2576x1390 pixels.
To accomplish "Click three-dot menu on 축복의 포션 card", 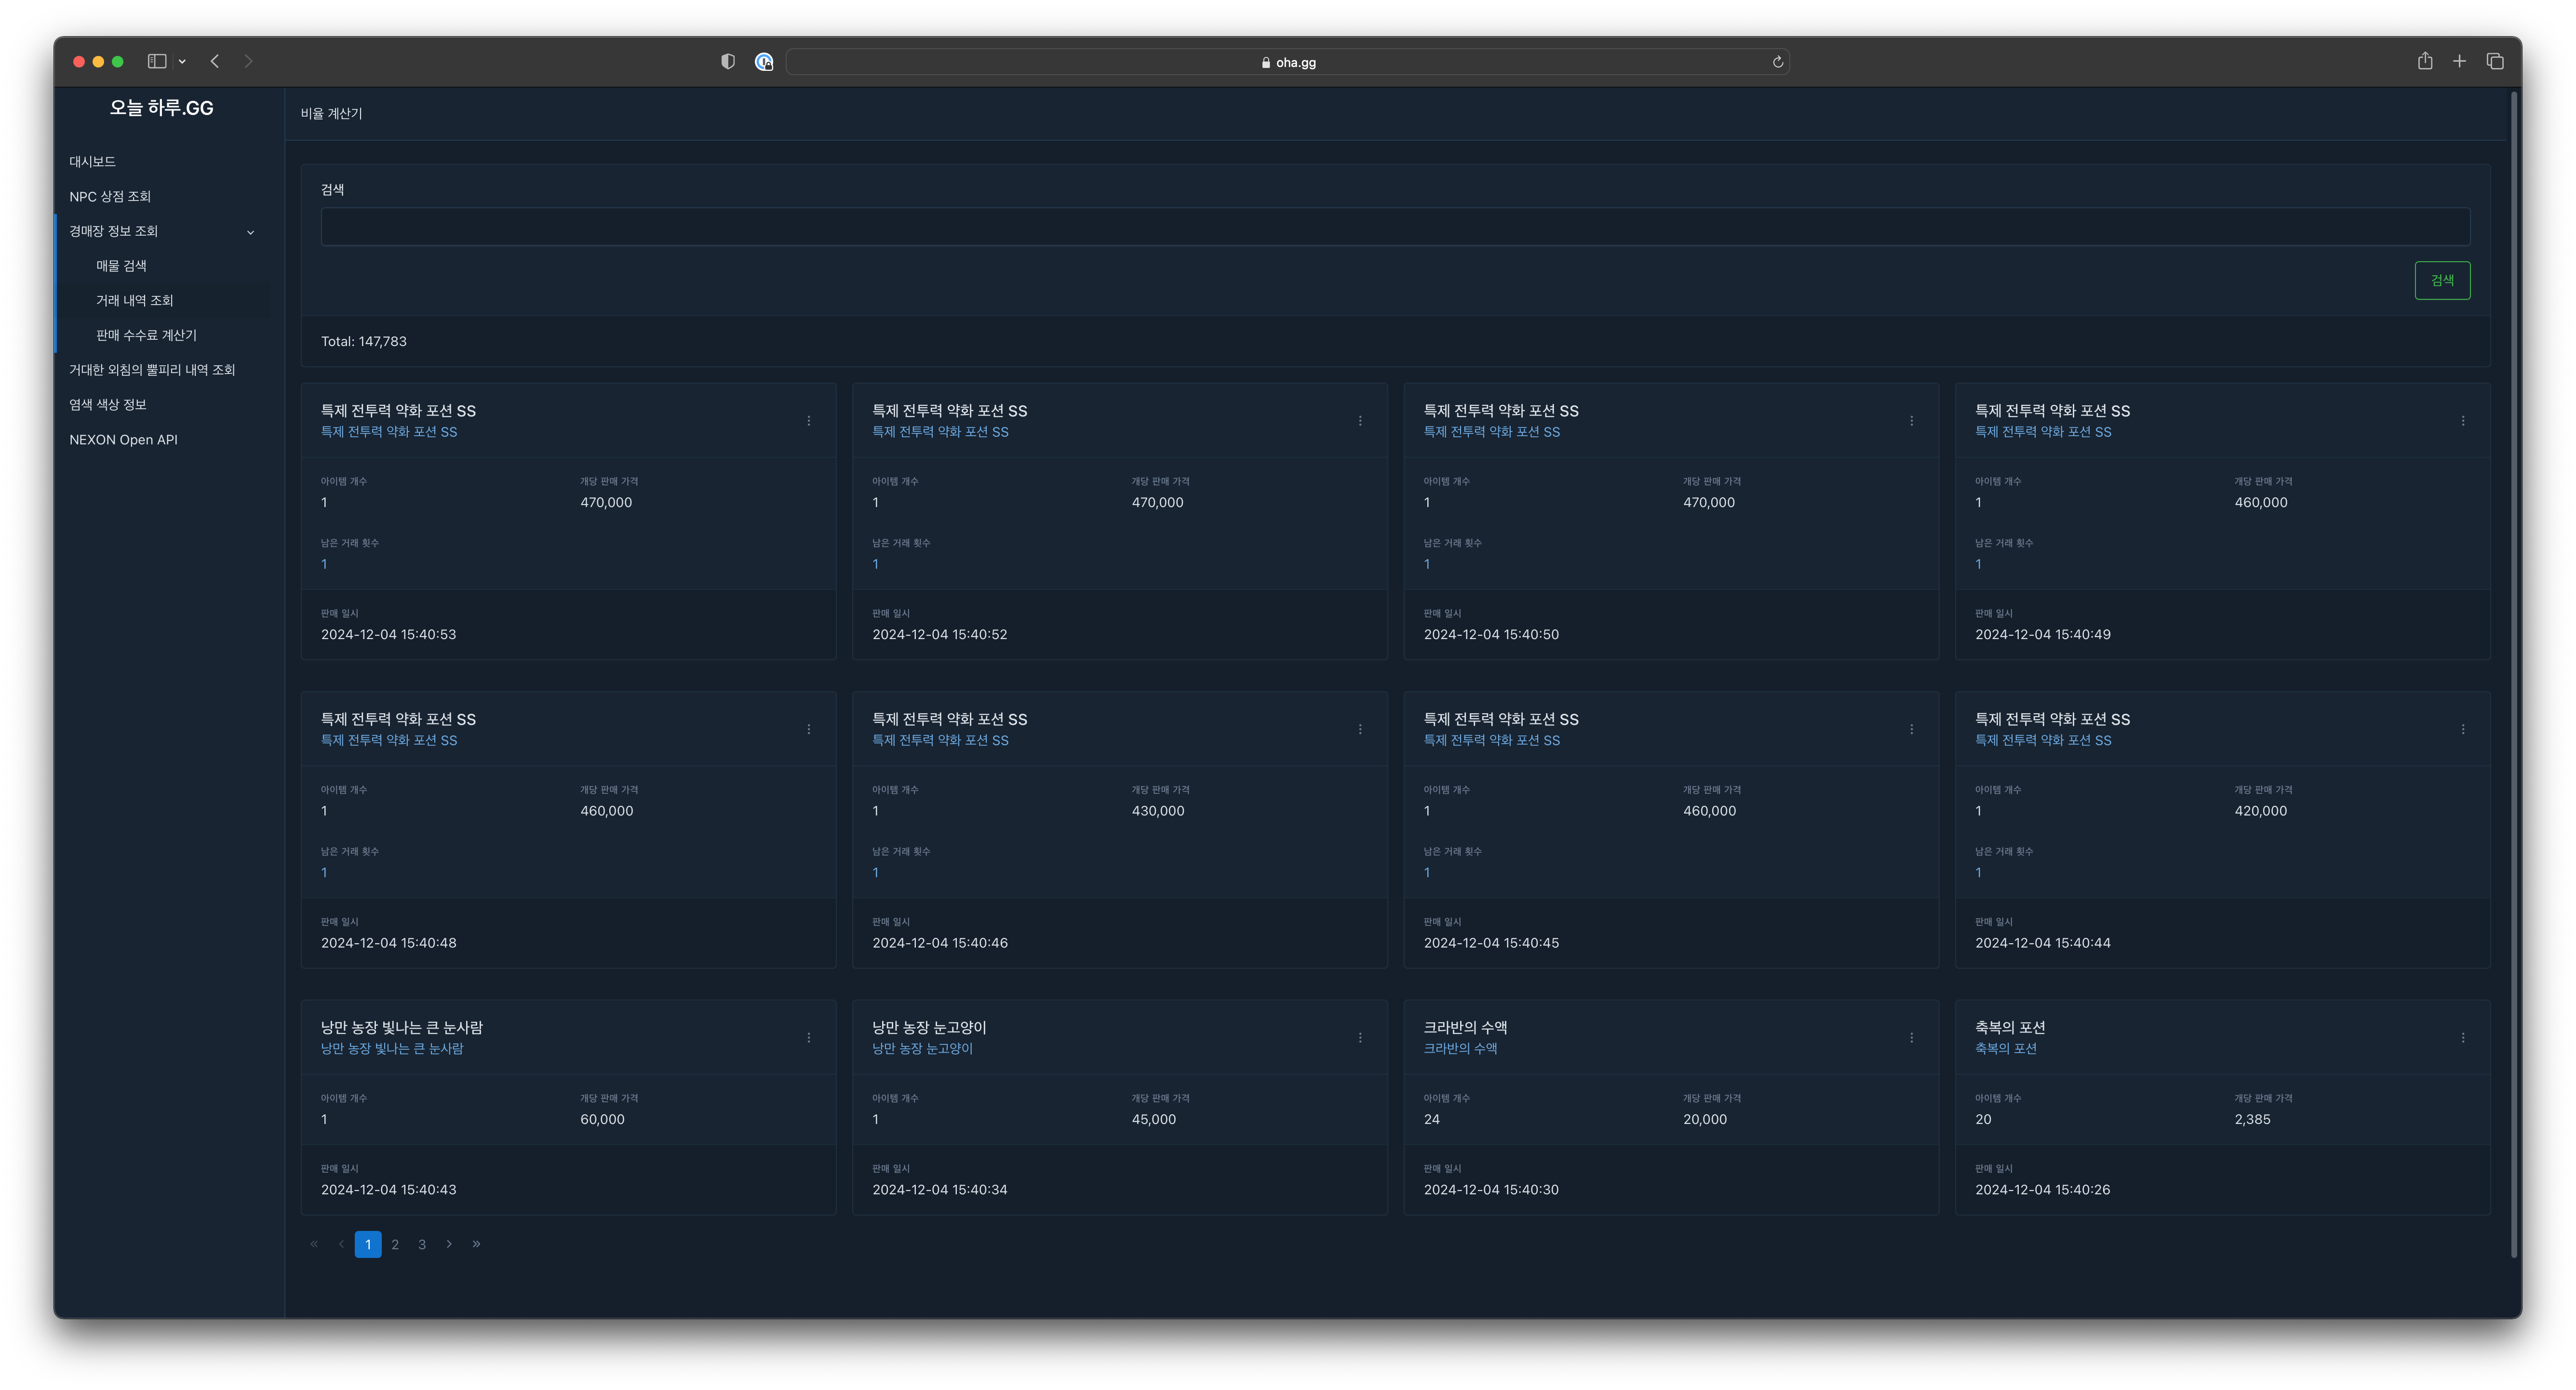I will [2462, 1038].
